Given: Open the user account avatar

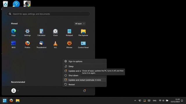Looking at the screenshot, I should (x=14, y=90).
